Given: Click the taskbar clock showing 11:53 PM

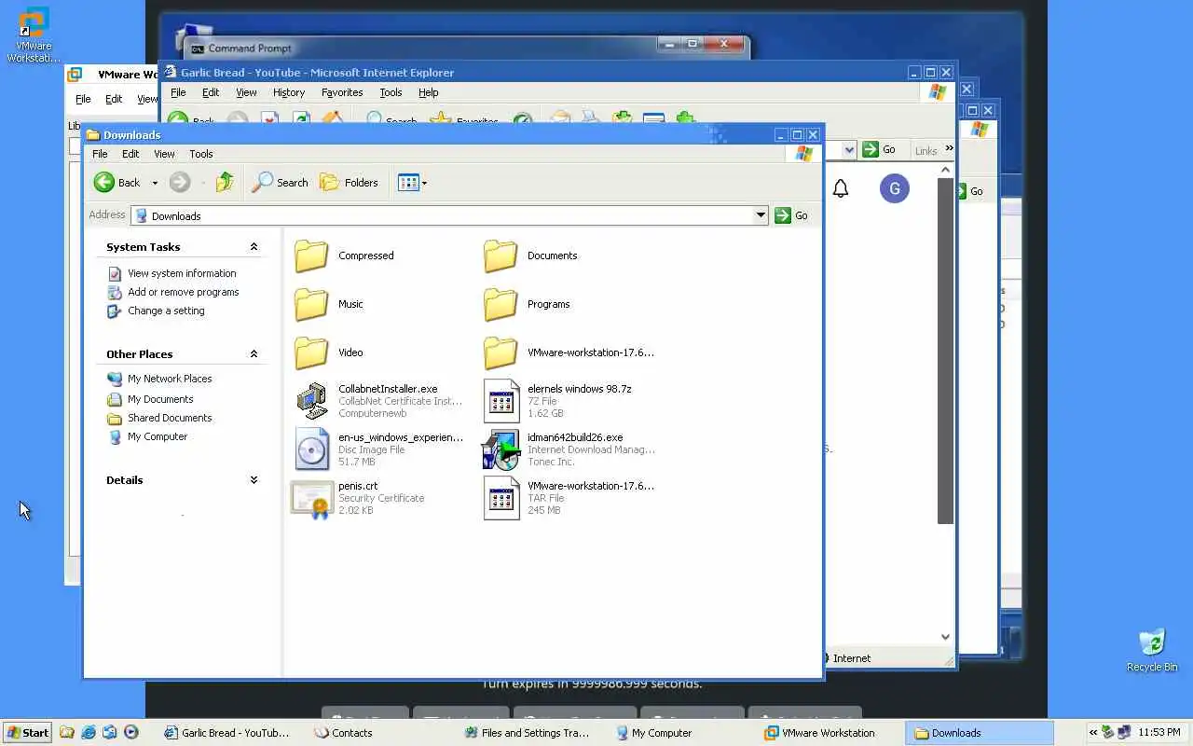Looking at the screenshot, I should (1159, 733).
